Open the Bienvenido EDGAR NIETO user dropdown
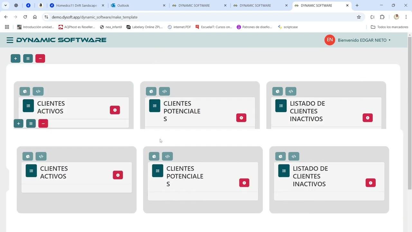Screen dimensions: 412x232 coord(364,40)
